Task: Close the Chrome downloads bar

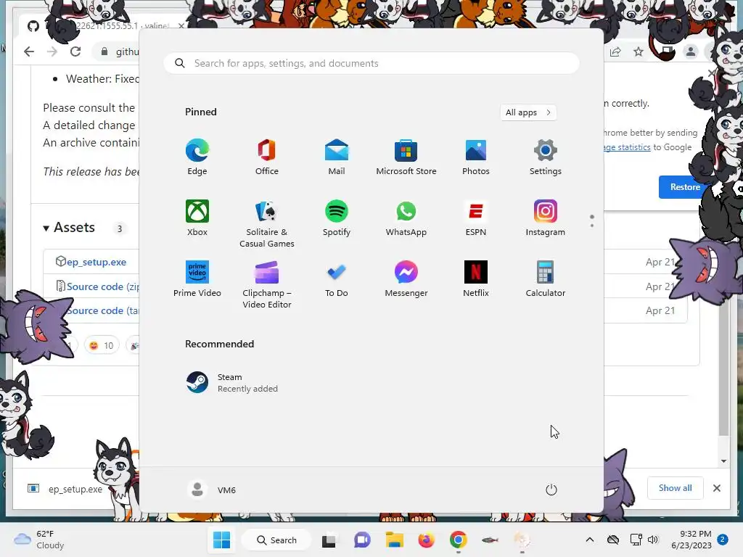Action: [x=717, y=488]
